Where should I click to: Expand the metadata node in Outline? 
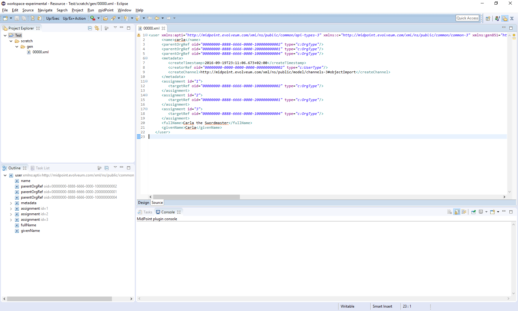pos(11,203)
